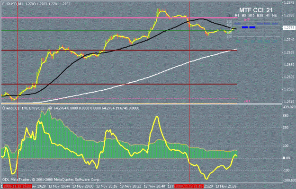Click the 13 Nov 20:48 time label
Image resolution: width=296 pixels, height=189 pixels.
(x=154, y=186)
